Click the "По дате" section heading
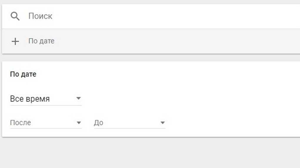This screenshot has width=300, height=168. (23, 74)
